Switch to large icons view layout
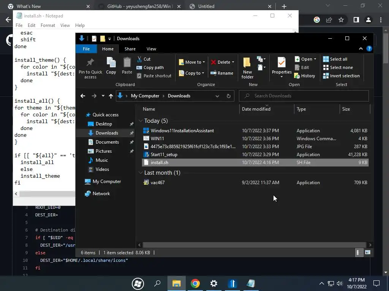 368,253
